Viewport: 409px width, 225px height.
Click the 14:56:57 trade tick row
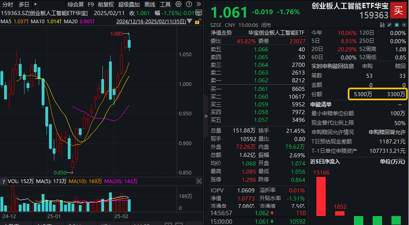(x=258, y=213)
